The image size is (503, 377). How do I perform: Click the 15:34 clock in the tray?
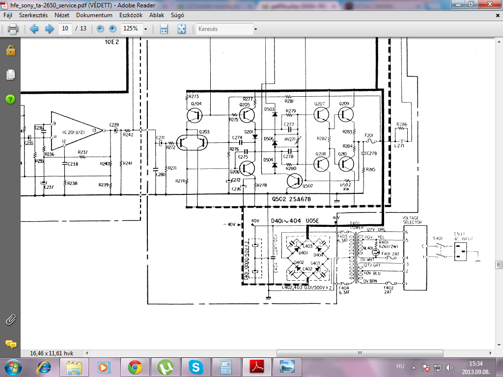click(475, 364)
